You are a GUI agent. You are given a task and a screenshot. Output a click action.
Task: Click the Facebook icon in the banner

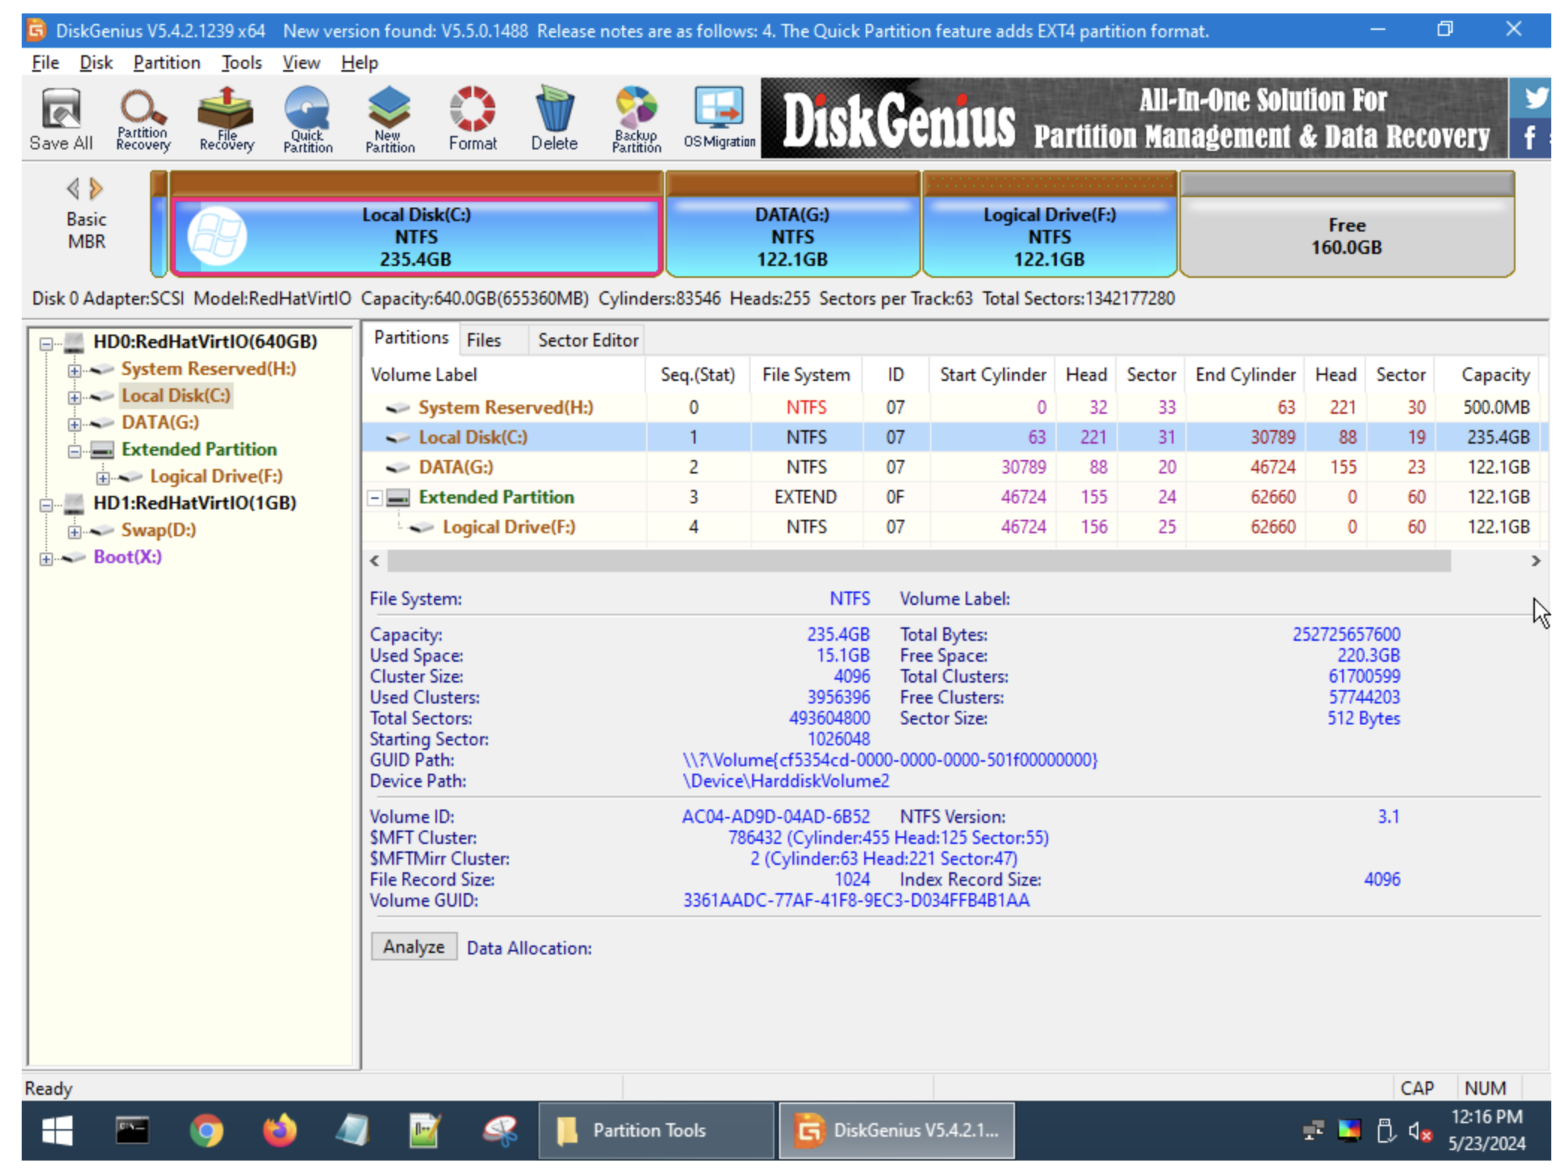[x=1529, y=139]
